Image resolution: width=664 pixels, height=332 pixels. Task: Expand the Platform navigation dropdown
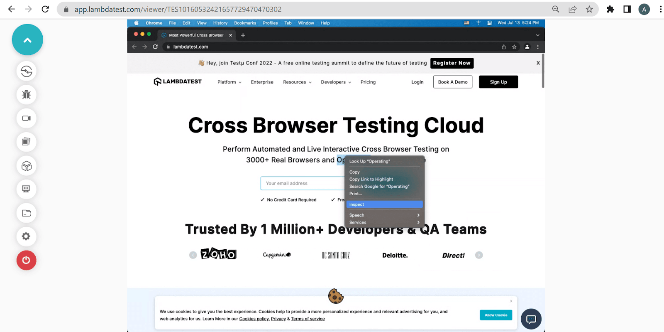[x=229, y=82]
